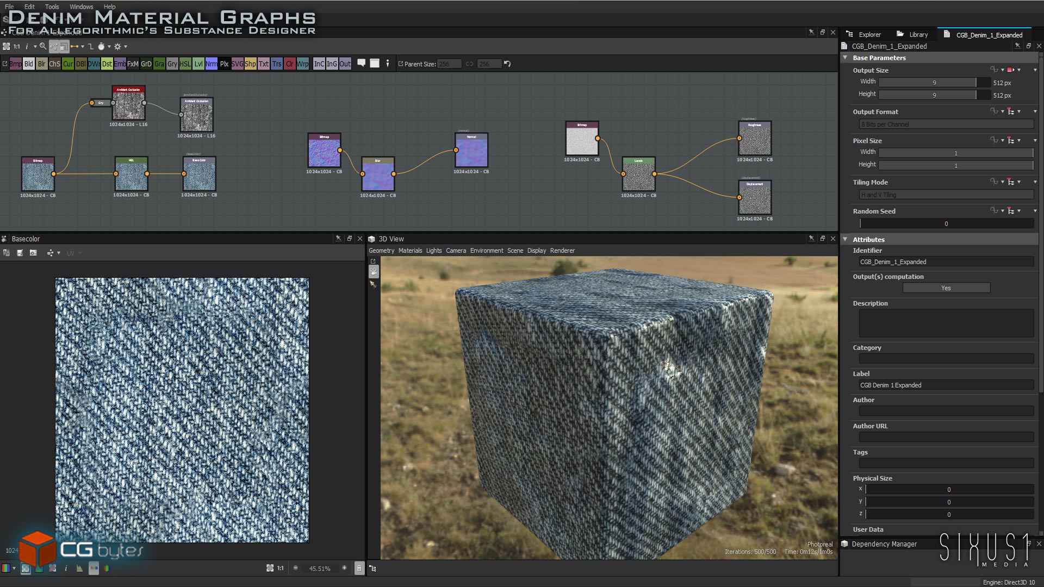This screenshot has width=1044, height=587.
Task: Add a Warp node from the Wrp button
Action: (302, 64)
